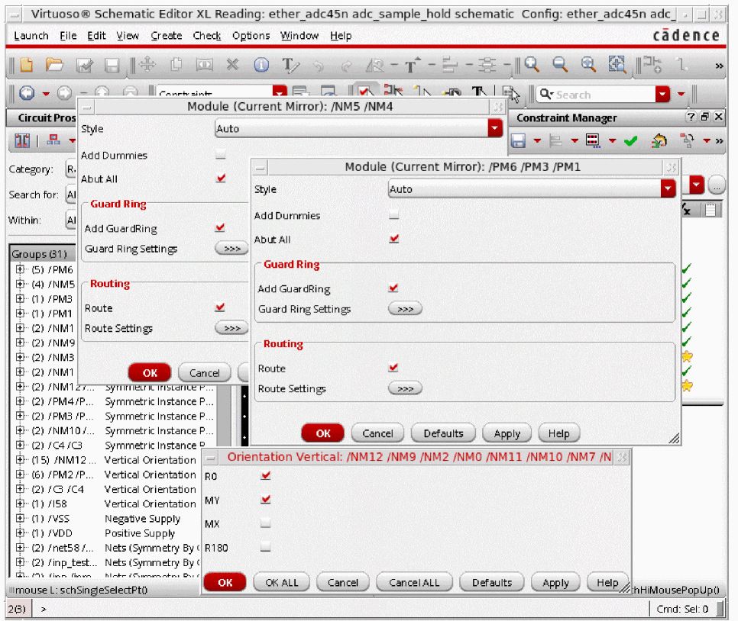Check the MX orientation checkbox
Image resolution: width=738 pixels, height=621 pixels.
(x=265, y=523)
